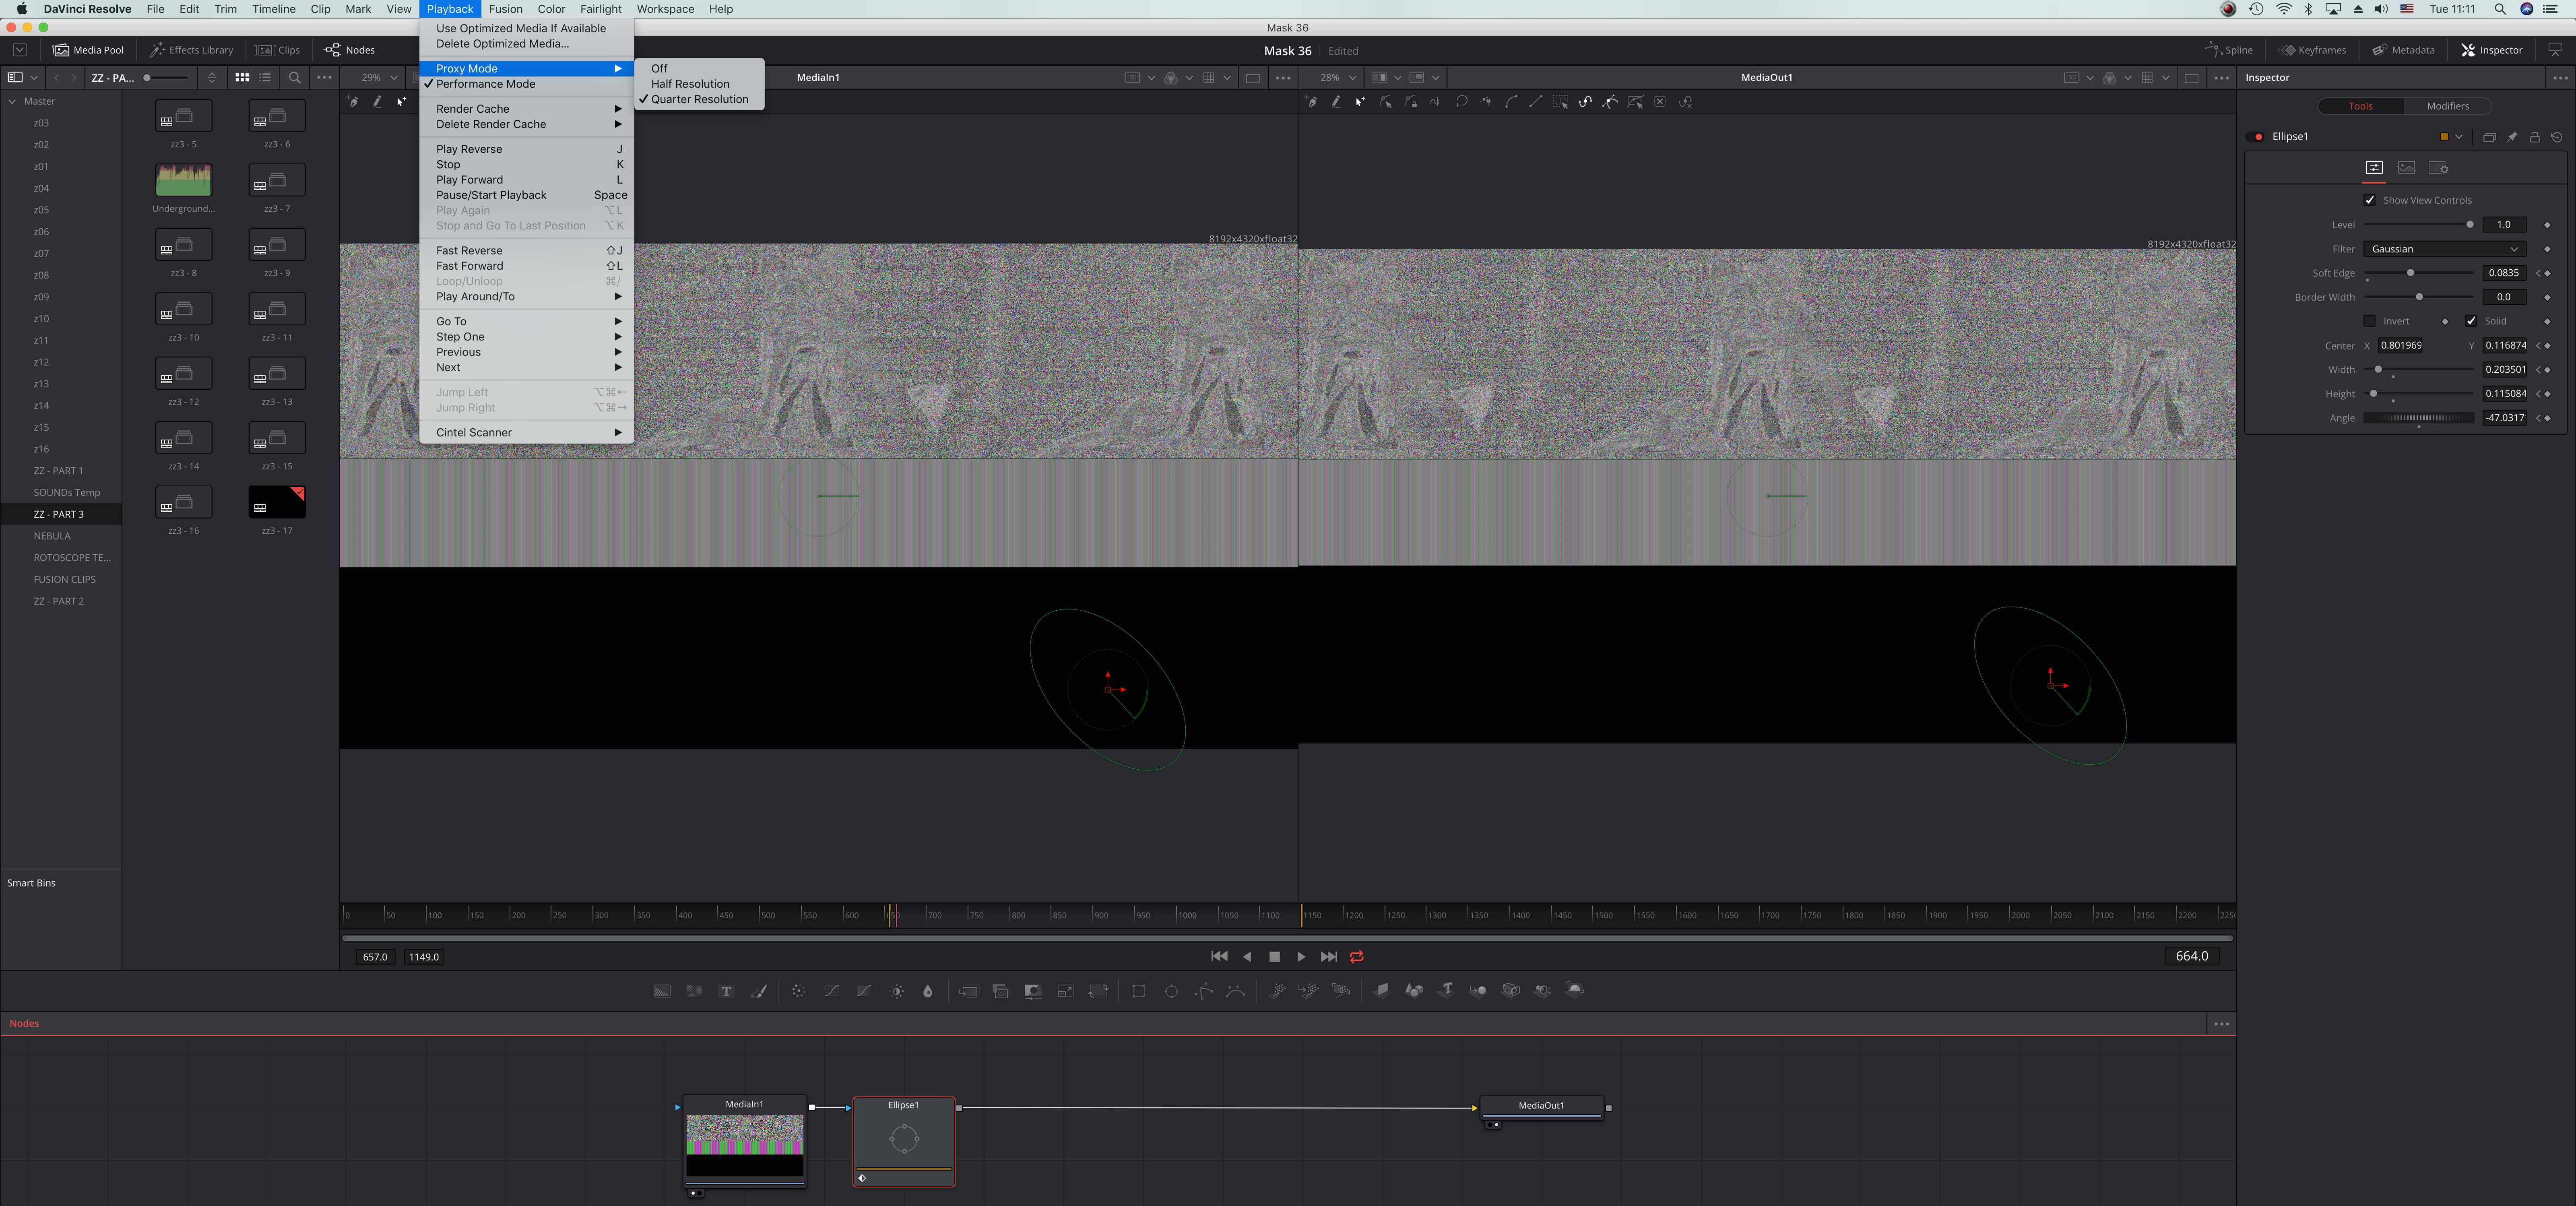The image size is (2576, 1206).
Task: Expand the Render Cache submenu
Action: point(527,109)
